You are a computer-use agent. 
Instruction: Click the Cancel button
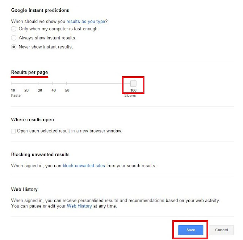coord(221,230)
